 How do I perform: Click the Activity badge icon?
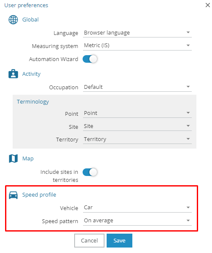tap(13, 74)
